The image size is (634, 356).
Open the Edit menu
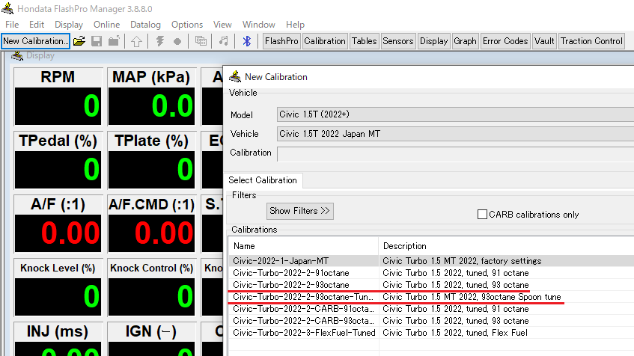(37, 25)
